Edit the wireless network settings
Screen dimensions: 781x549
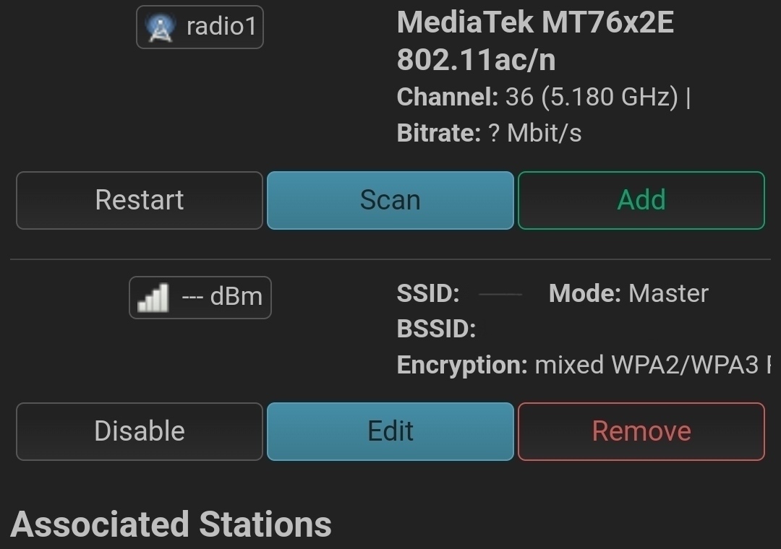tap(390, 431)
